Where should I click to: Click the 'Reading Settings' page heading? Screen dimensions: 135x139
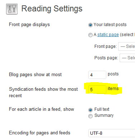pos(52,9)
